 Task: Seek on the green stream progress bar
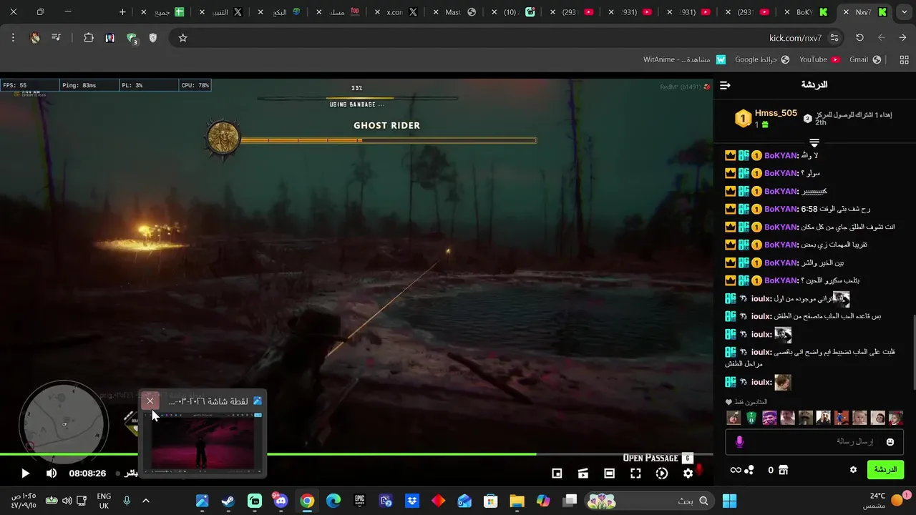coord(356,453)
